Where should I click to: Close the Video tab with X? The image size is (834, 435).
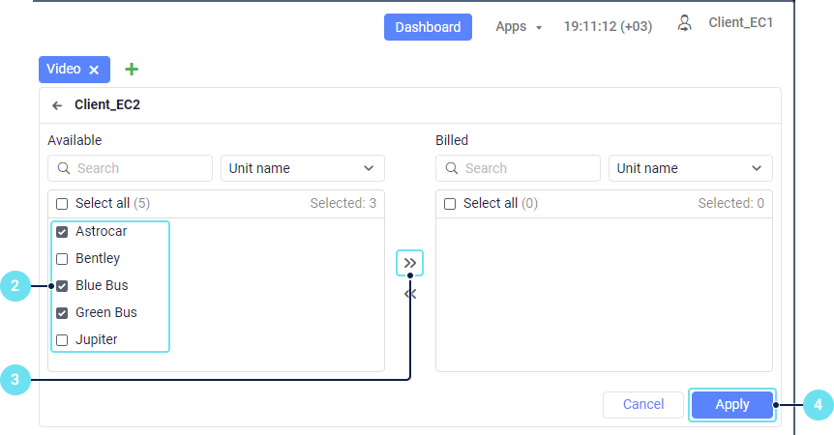(94, 70)
